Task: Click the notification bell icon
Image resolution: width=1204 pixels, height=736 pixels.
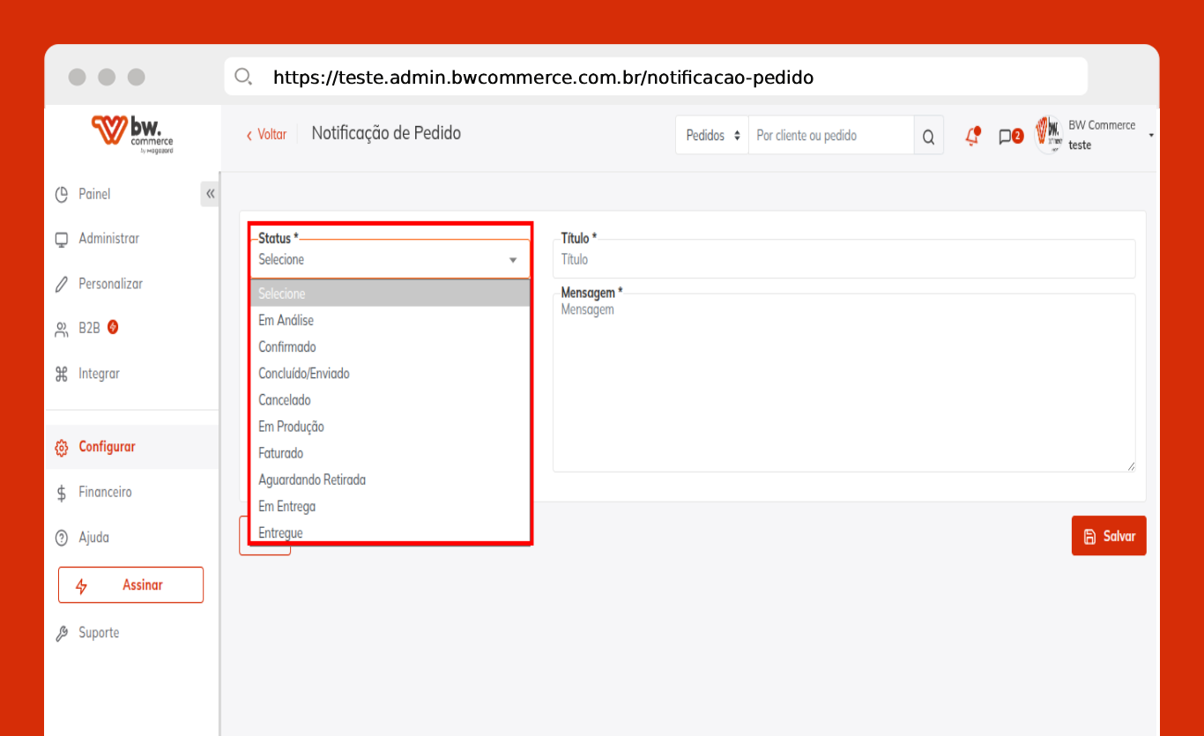Action: coord(973,136)
